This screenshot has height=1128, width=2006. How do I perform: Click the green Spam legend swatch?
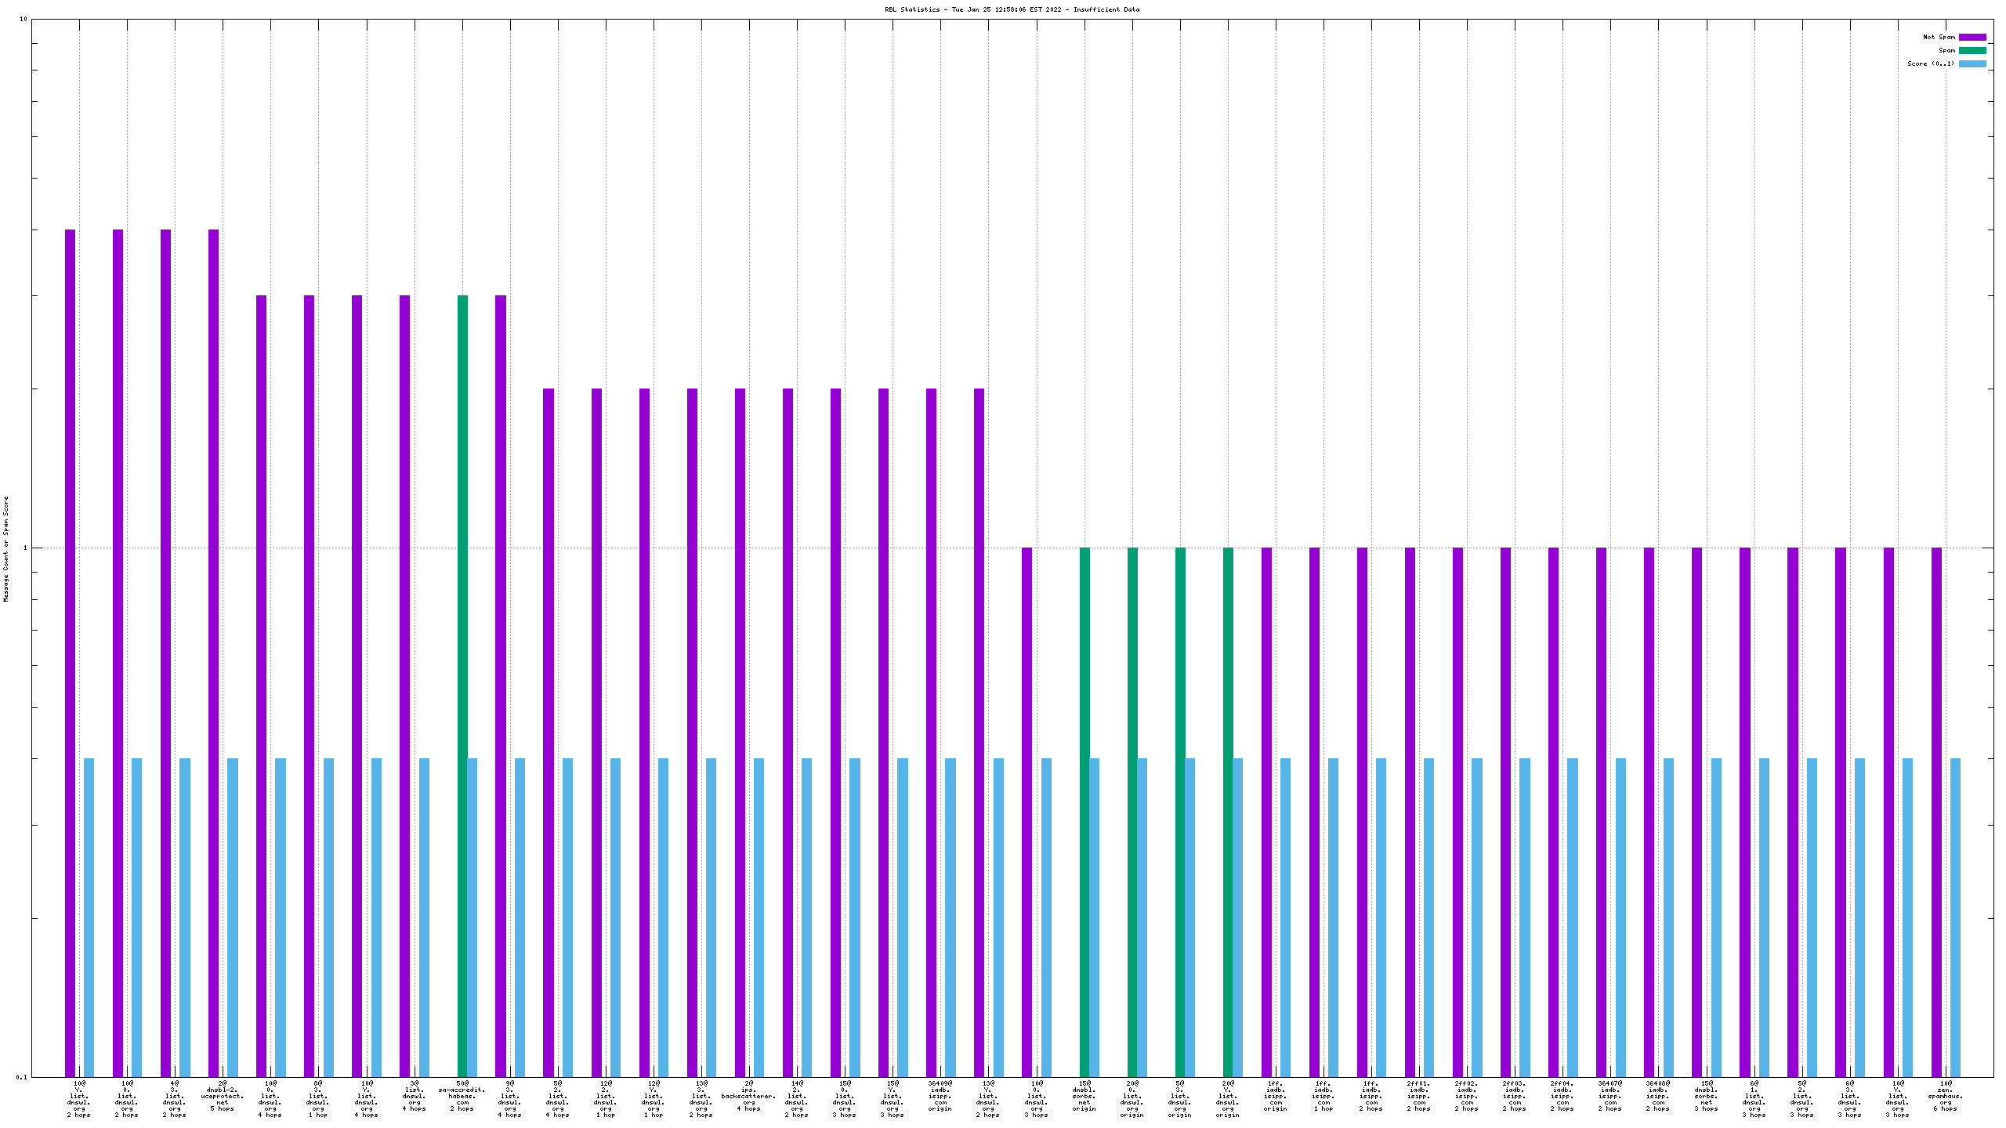point(1972,50)
